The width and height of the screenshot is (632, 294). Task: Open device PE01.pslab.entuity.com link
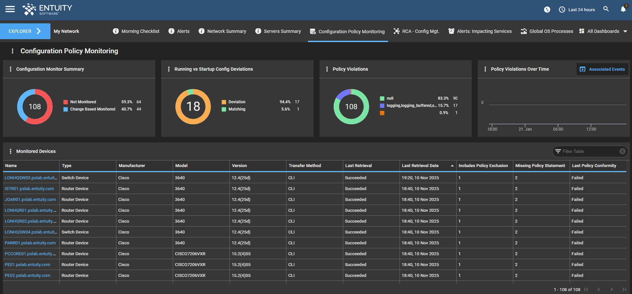point(27,265)
